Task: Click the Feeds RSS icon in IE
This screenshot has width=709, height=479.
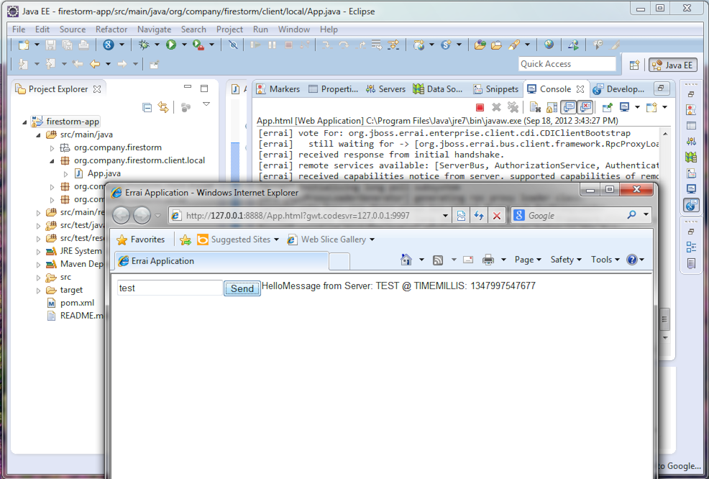Action: pyautogui.click(x=438, y=260)
